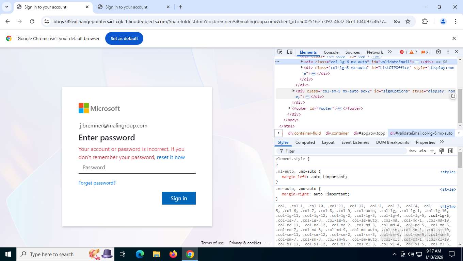
Task: Click the Password input field
Action: (137, 168)
